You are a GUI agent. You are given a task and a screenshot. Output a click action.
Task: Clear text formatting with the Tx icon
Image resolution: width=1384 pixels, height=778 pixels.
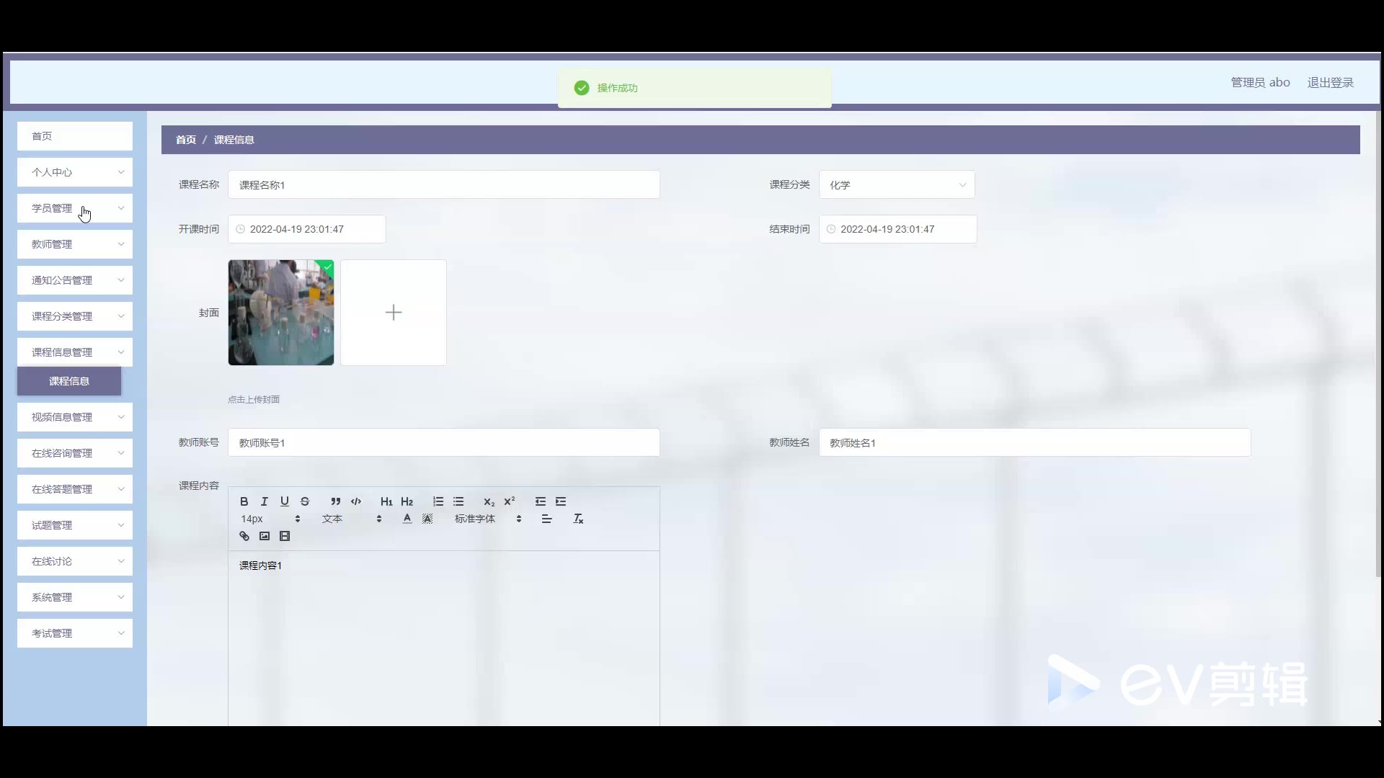click(578, 519)
